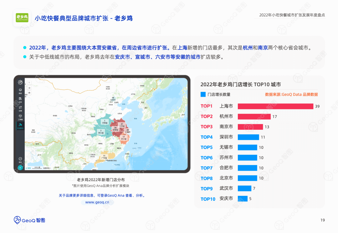
Task: Click the 7 湖北省 map label
Action: coord(101,132)
